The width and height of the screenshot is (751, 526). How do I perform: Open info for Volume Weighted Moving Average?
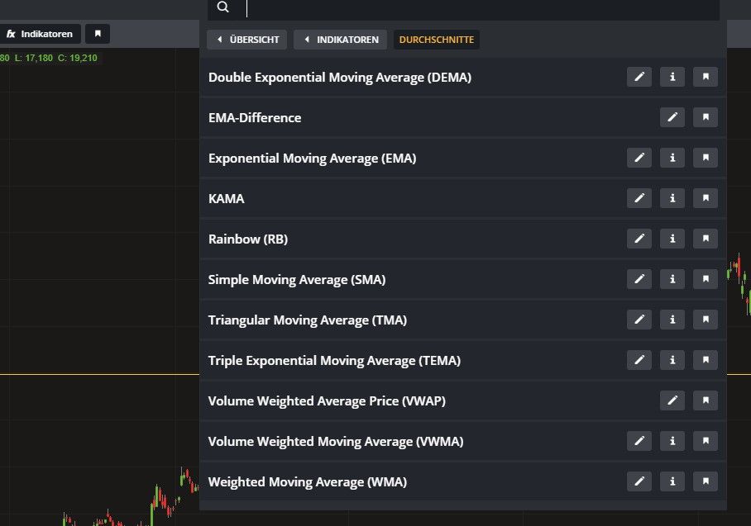[672, 442]
